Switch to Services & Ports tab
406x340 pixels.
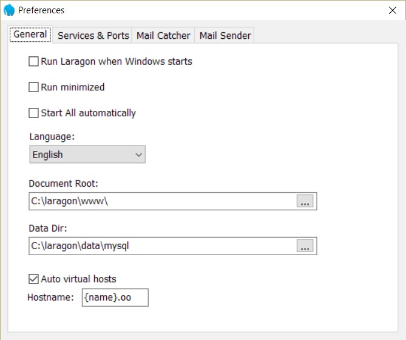(x=93, y=36)
